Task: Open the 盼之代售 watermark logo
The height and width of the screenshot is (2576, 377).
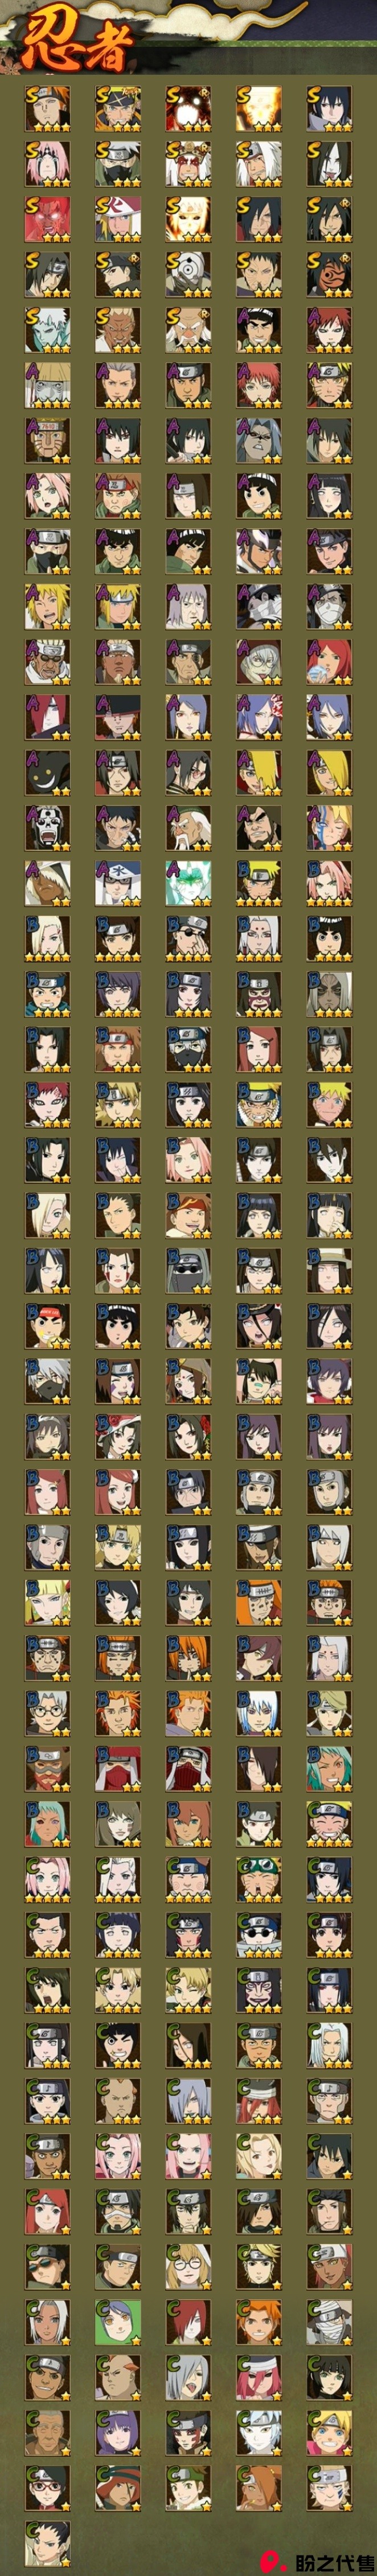Action: (318, 2558)
